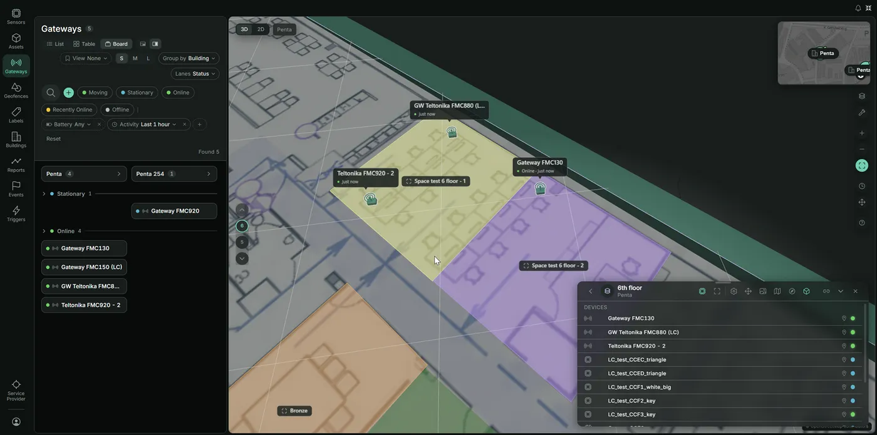The image size is (877, 435).
Task: Open the Group by Building dropdown
Action: point(189,58)
